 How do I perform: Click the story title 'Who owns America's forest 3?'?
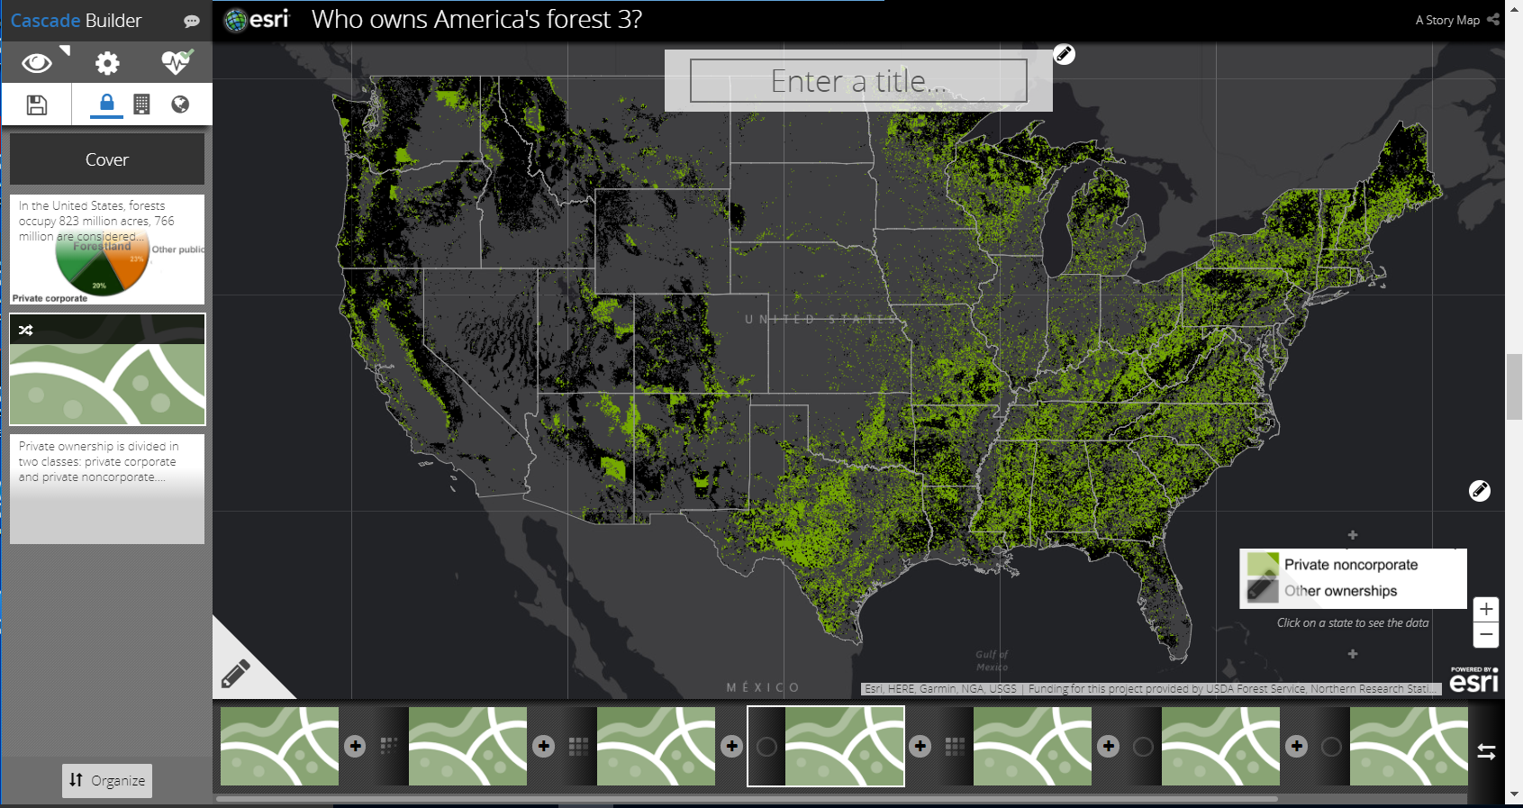coord(476,19)
